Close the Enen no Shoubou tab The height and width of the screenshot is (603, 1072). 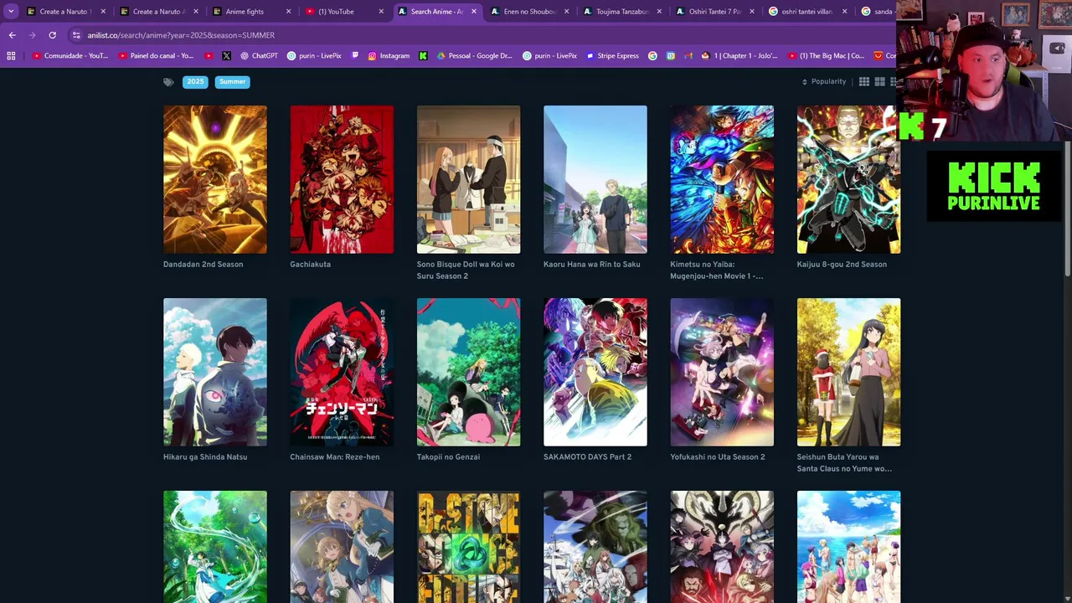pos(567,12)
